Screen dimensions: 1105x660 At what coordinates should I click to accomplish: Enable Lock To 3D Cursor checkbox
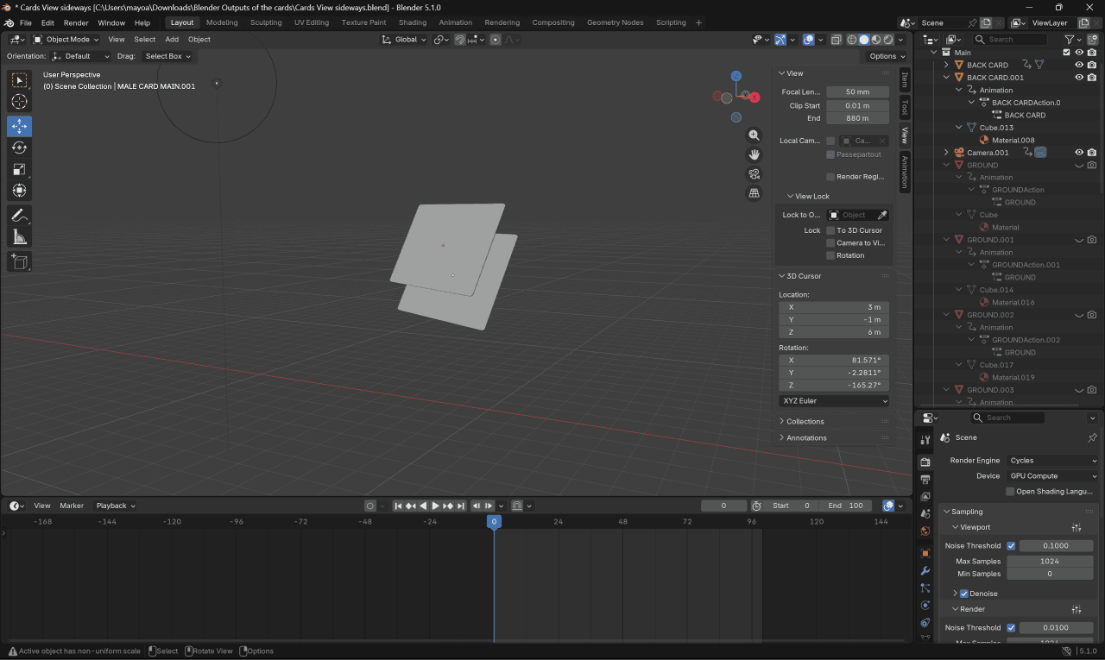tap(830, 230)
